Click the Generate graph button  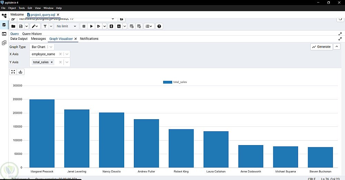322,47
